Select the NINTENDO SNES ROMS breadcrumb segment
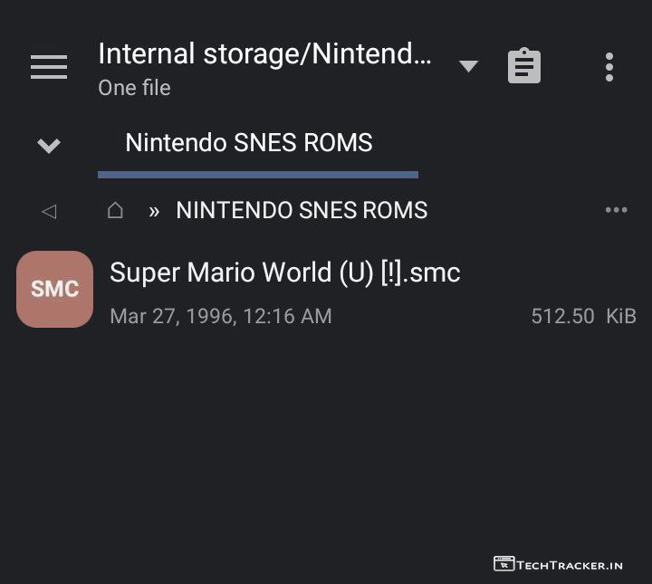 click(x=302, y=210)
